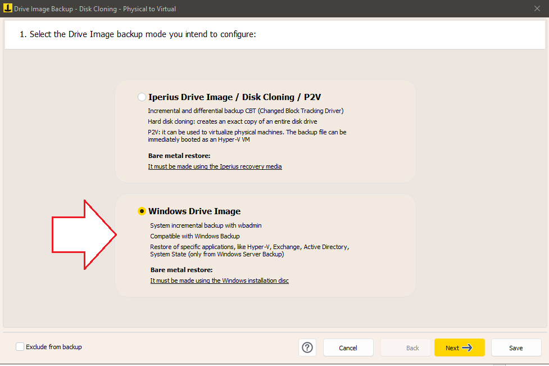The image size is (549, 366).
Task: Click 'Bare metal restore:' label under Windows option
Action: 182,270
